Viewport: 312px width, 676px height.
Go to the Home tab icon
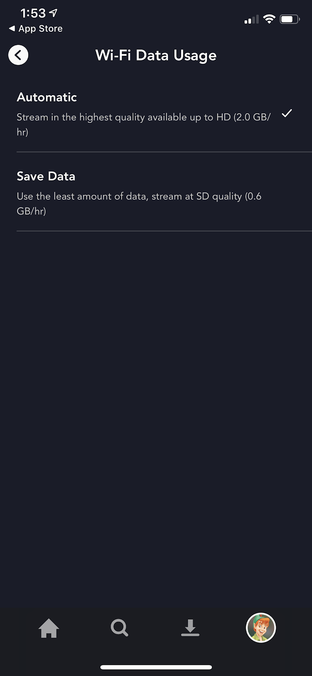coord(49,628)
